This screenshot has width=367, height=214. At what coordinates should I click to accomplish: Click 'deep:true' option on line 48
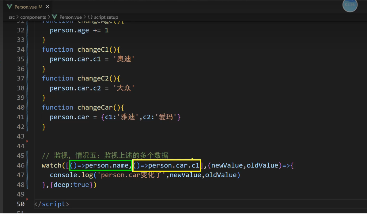click(x=71, y=185)
